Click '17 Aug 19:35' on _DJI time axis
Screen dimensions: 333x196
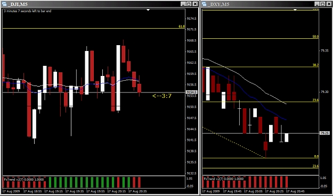75,191
